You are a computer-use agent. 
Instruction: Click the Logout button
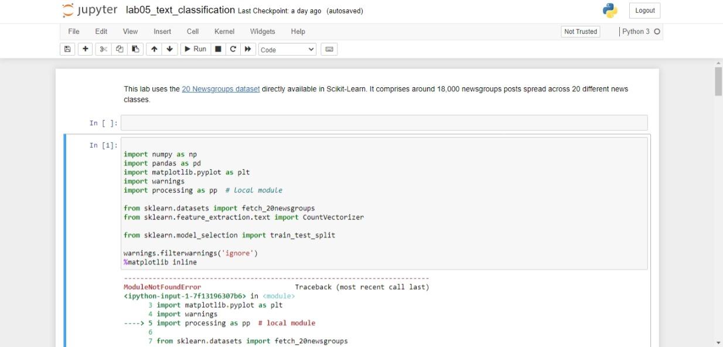tap(644, 11)
